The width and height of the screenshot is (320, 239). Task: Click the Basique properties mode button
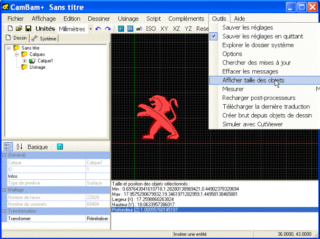point(38,147)
